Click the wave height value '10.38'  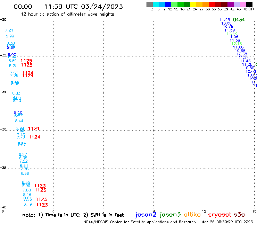[x=242, y=54]
